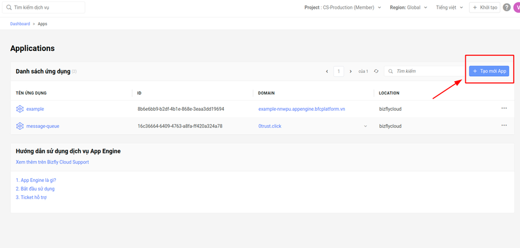Screen dimensions: 520x248
Task: Go to previous page arrow
Action: click(327, 71)
